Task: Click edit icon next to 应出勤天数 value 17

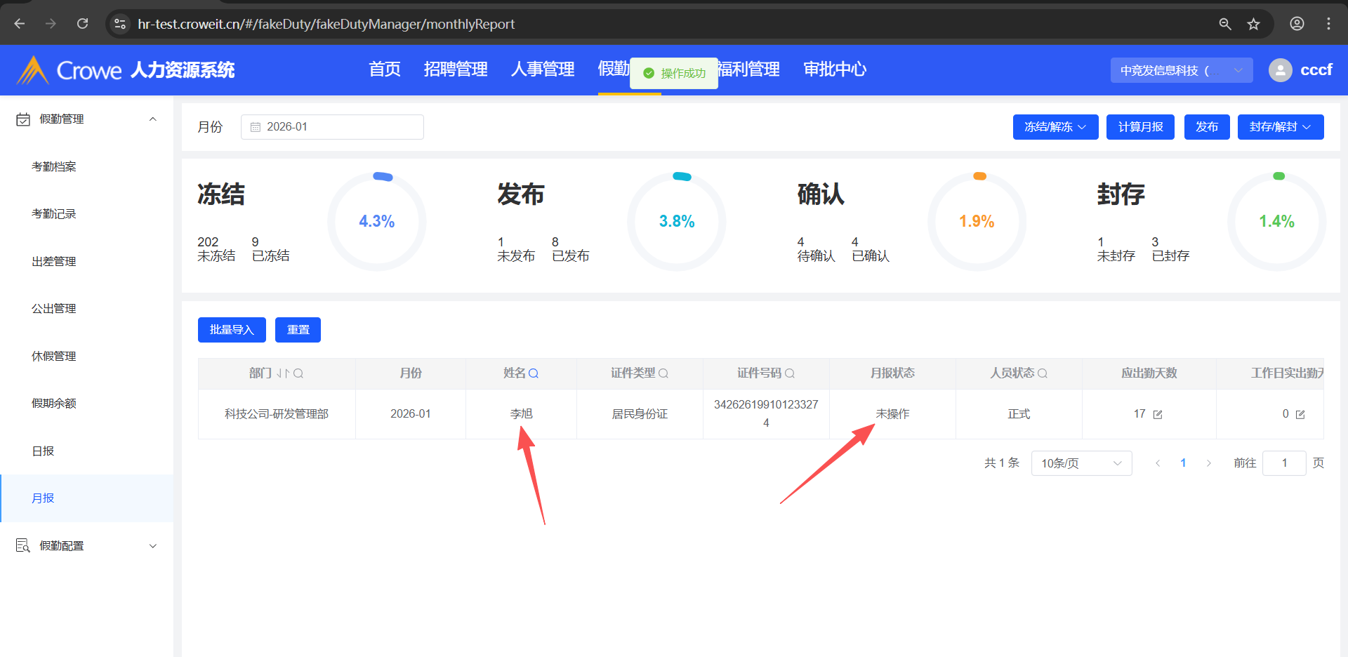Action: [1158, 415]
